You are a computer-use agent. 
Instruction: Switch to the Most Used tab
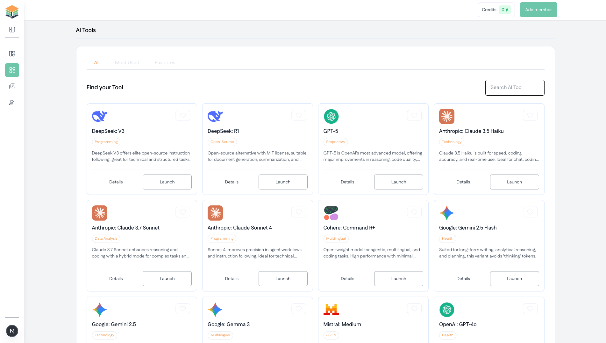point(127,62)
